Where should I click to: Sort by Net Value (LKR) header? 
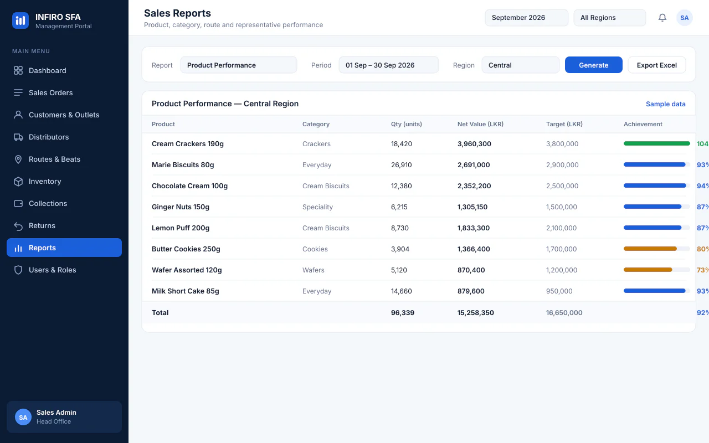click(x=480, y=124)
